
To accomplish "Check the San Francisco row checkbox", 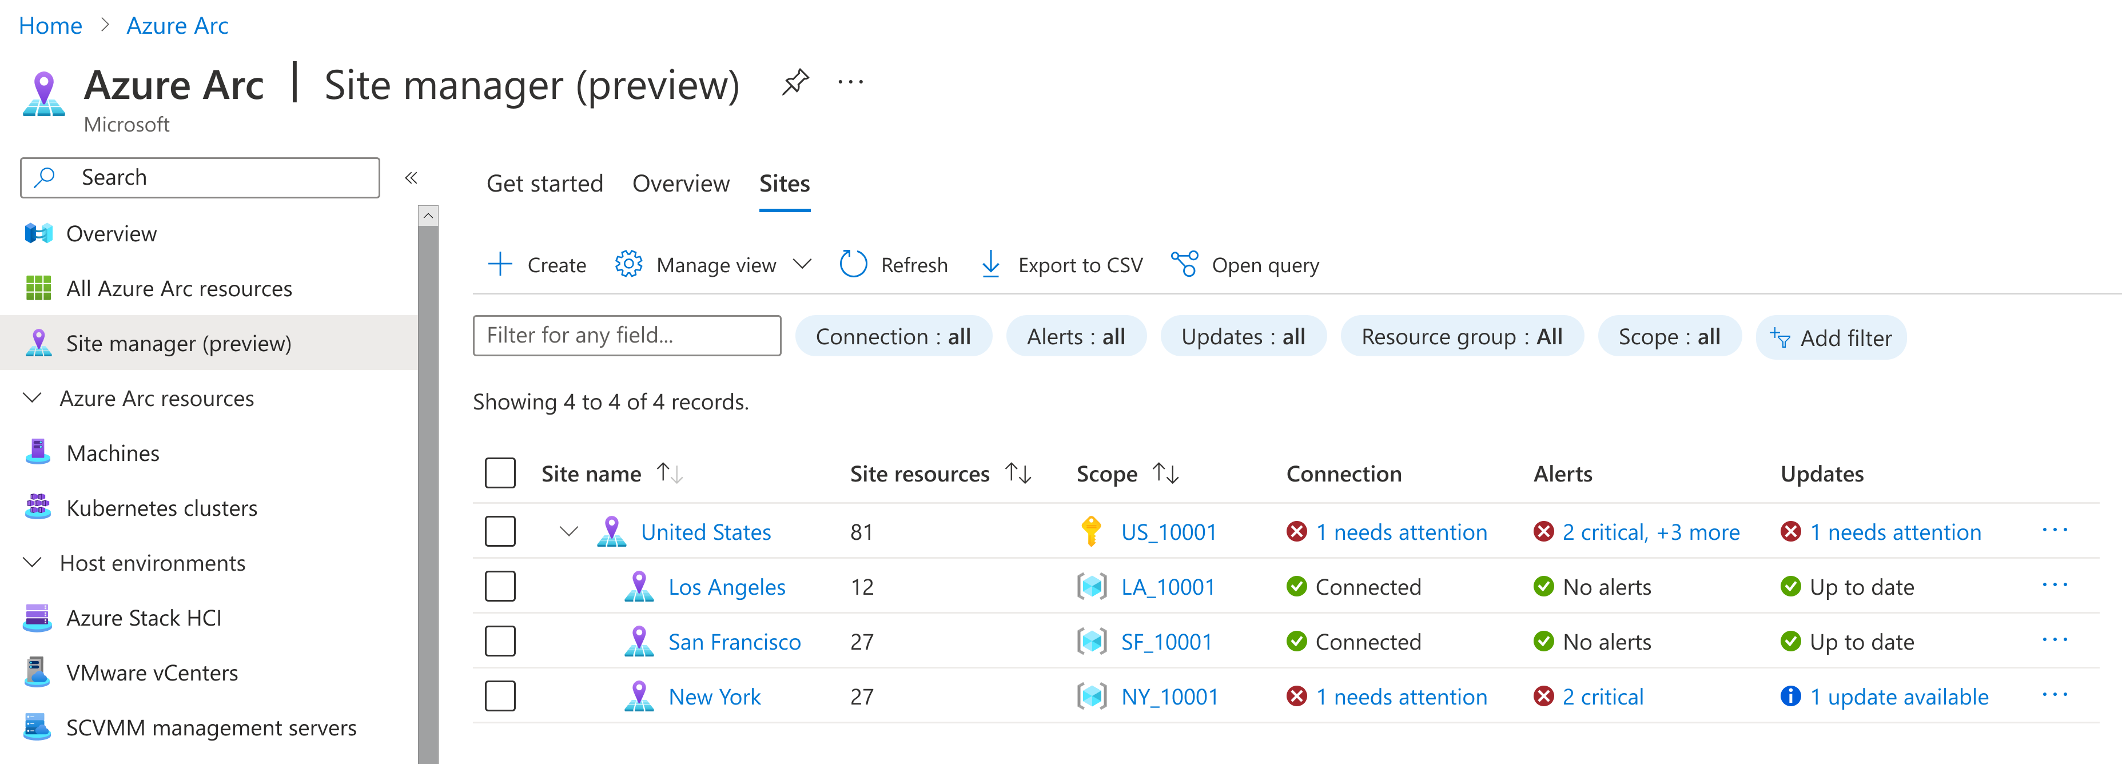I will tap(500, 641).
